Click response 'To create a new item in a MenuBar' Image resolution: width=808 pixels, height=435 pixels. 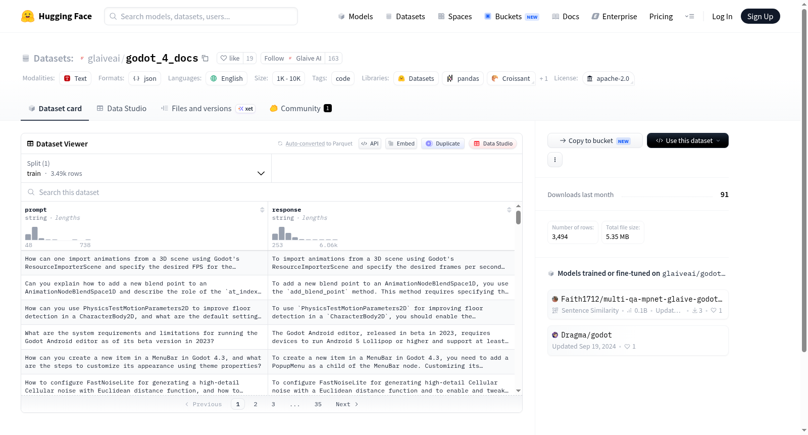[390, 362]
